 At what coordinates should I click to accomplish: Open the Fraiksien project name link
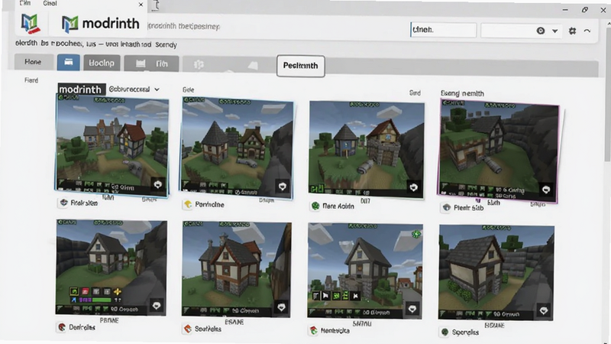[x=84, y=203]
